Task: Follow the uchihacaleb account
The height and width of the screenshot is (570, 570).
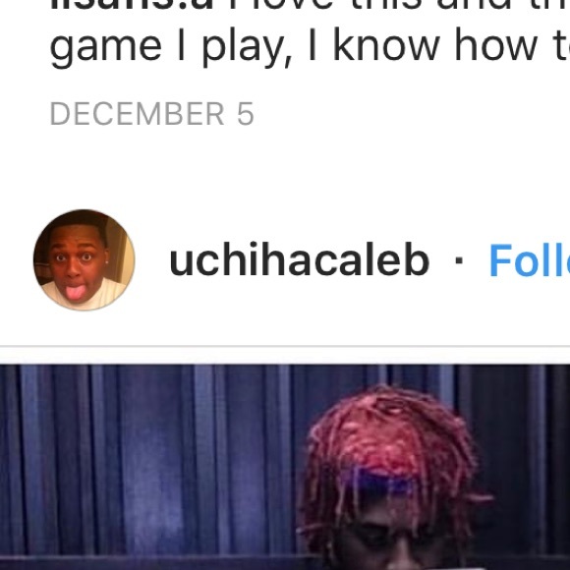Action: (530, 259)
